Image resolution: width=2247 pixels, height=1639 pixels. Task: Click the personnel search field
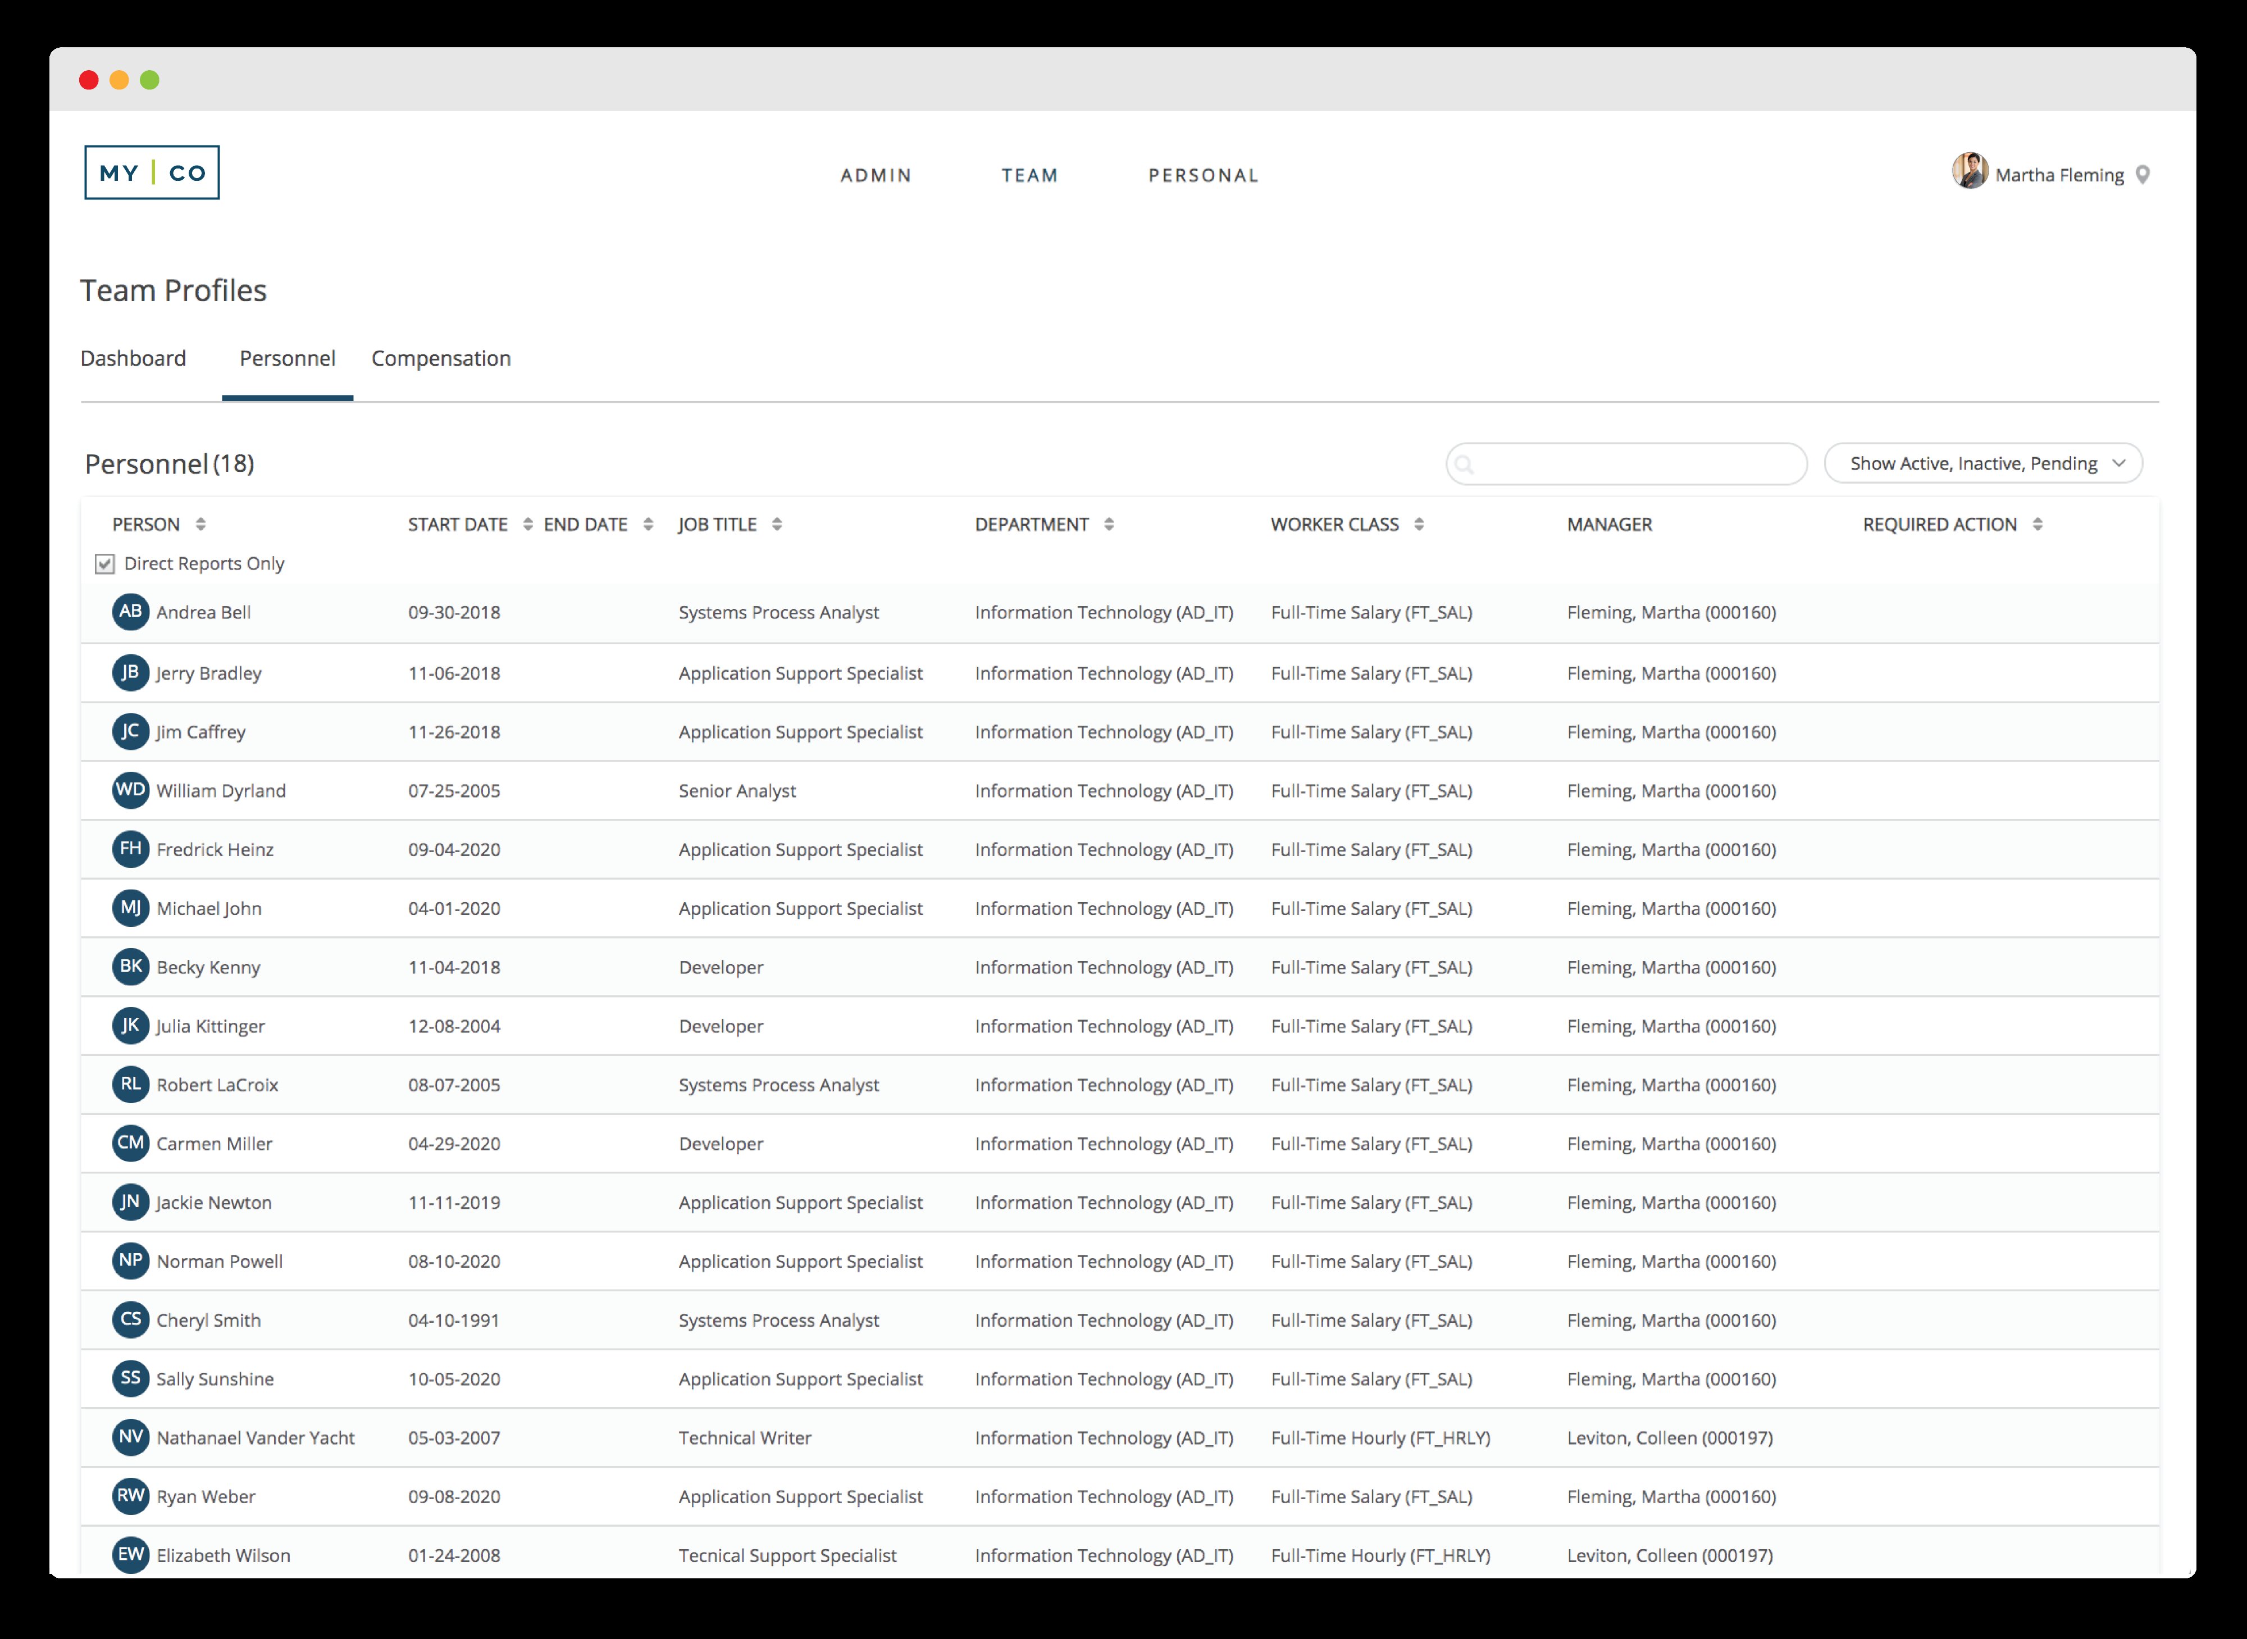tap(1637, 465)
